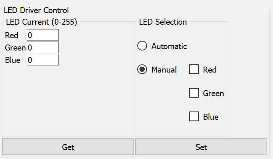Viewport: 273px width, 159px height.
Task: Select the Manual radio button circle
Action: [142, 70]
